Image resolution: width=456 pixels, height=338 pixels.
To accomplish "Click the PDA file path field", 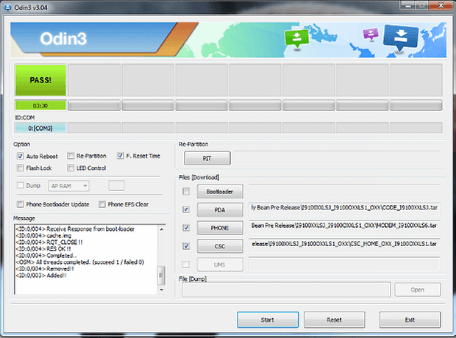I will 345,209.
